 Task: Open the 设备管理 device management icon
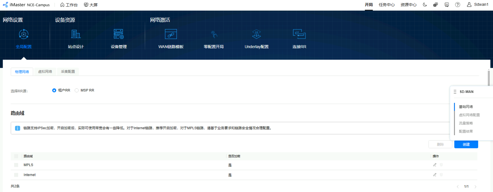pyautogui.click(x=118, y=35)
